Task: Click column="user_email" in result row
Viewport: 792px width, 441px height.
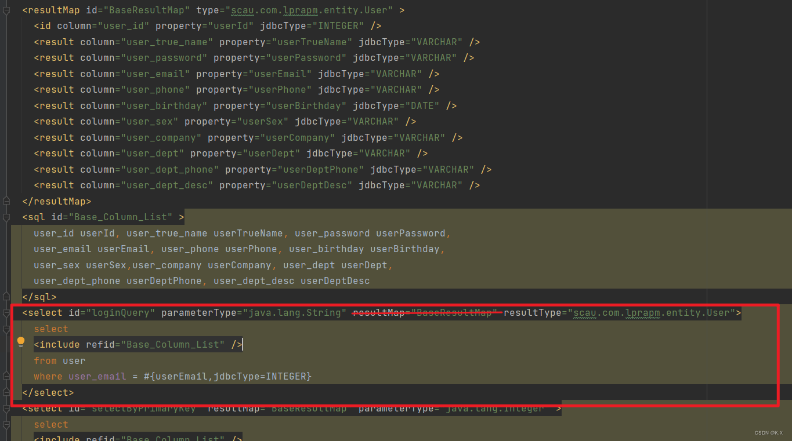Action: pos(135,74)
